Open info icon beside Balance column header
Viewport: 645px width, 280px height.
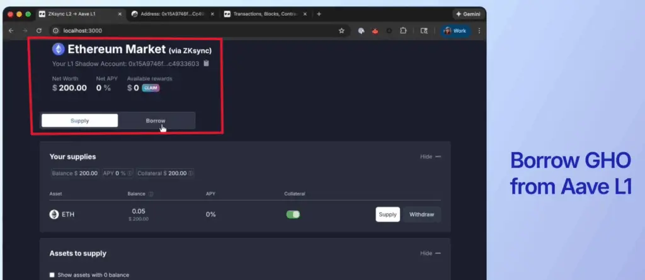coord(151,194)
